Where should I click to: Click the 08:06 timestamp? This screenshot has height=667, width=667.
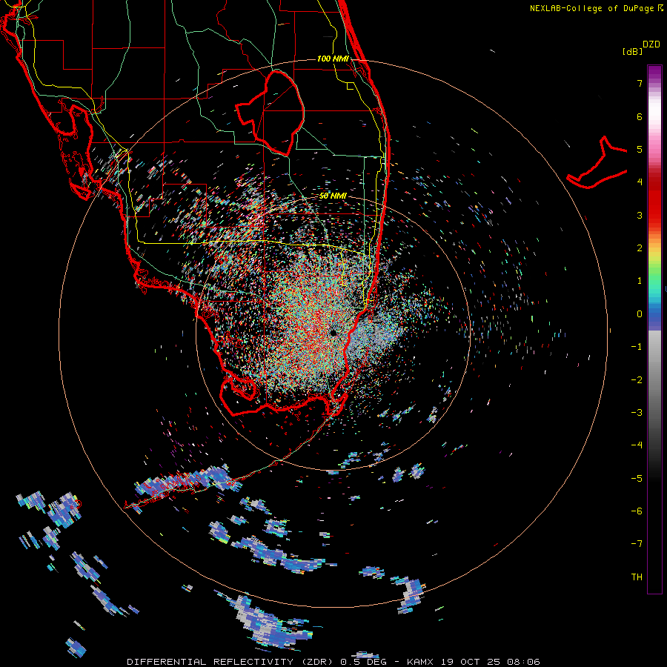point(524,662)
